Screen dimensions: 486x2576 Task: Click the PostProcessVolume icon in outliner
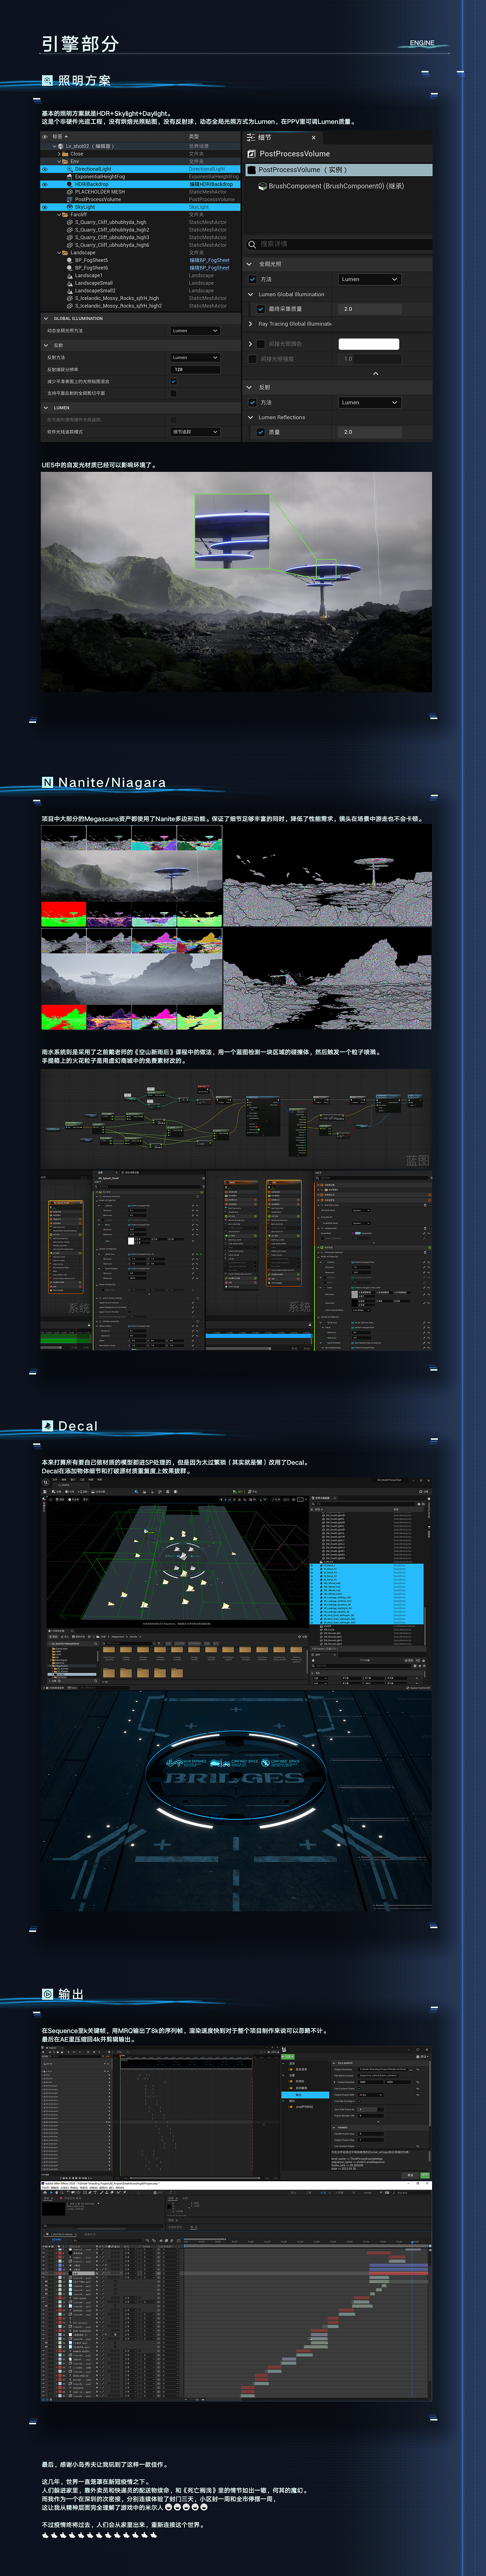(70, 199)
